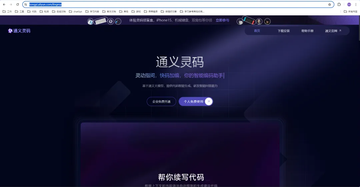The image size is (360, 187).
Task: Open the 工作 bookmark folder
Action: [x=7, y=11]
